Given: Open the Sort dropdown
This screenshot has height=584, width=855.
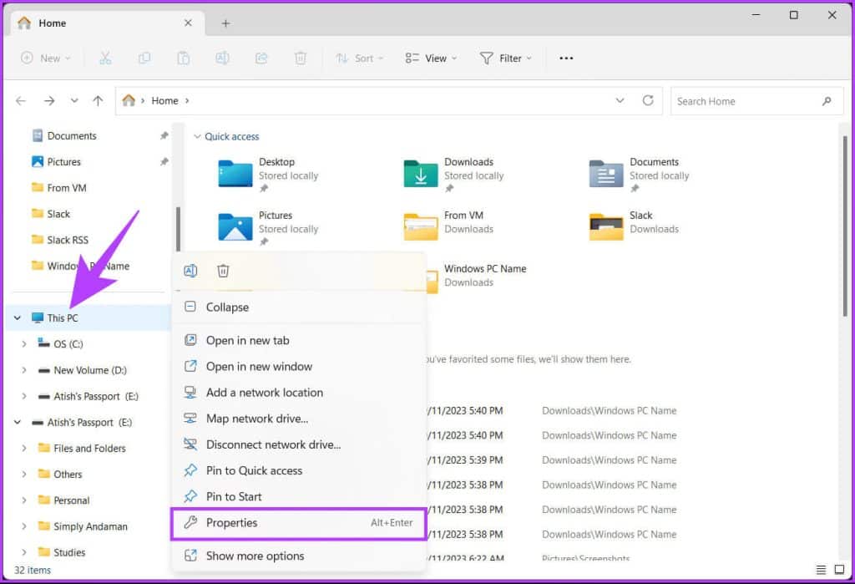Looking at the screenshot, I should pyautogui.click(x=360, y=58).
